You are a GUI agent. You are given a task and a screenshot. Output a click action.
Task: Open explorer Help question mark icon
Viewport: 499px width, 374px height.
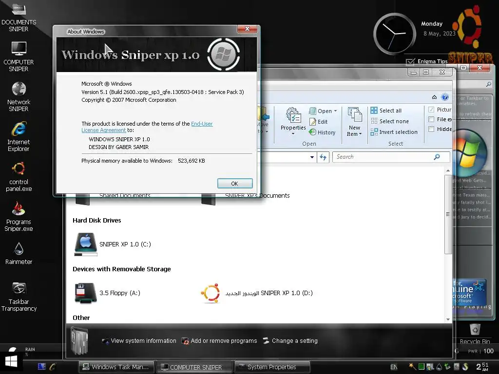click(445, 97)
